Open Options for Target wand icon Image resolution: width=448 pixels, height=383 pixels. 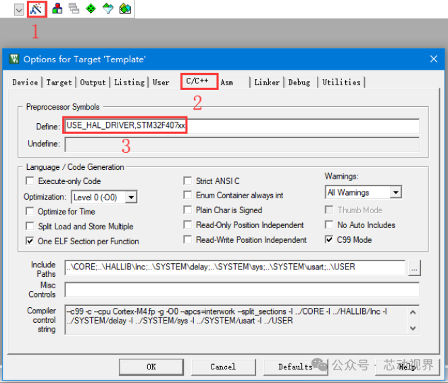click(x=37, y=9)
